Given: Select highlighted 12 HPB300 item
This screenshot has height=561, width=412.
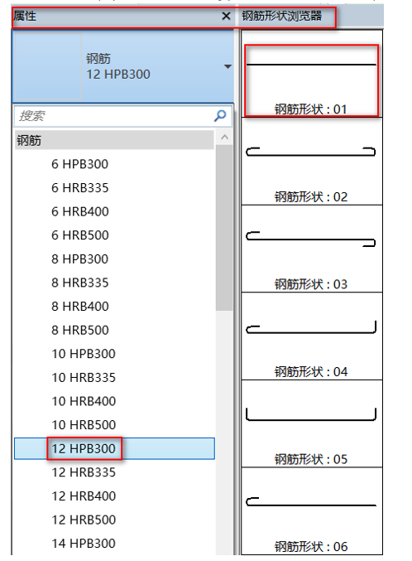Looking at the screenshot, I should coord(114,448).
